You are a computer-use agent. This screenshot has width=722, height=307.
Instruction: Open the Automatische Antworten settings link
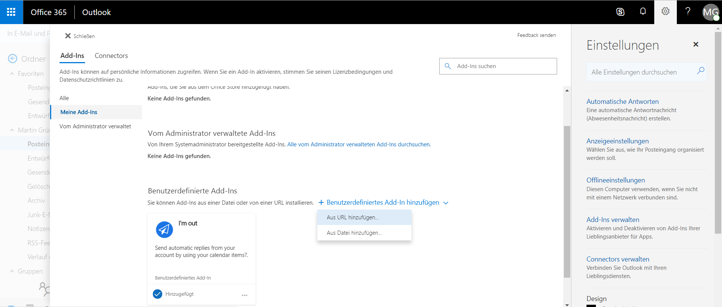622,102
